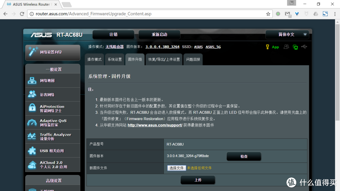This screenshot has width=340, height=191.
Task: Click the ASUS logo
Action: click(x=41, y=35)
